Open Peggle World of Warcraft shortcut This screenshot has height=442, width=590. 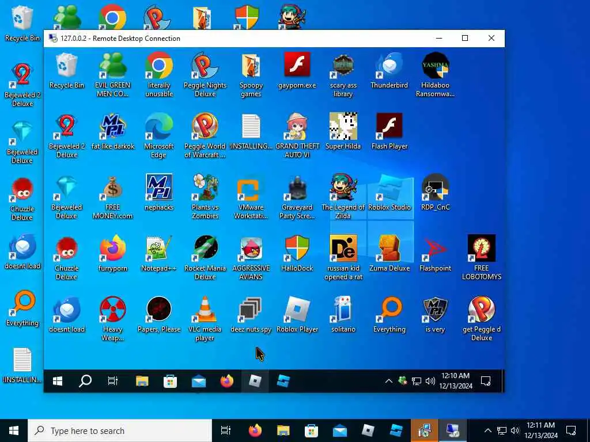(205, 126)
